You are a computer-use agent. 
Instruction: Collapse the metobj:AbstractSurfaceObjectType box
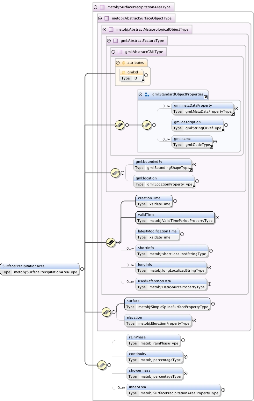99,18
